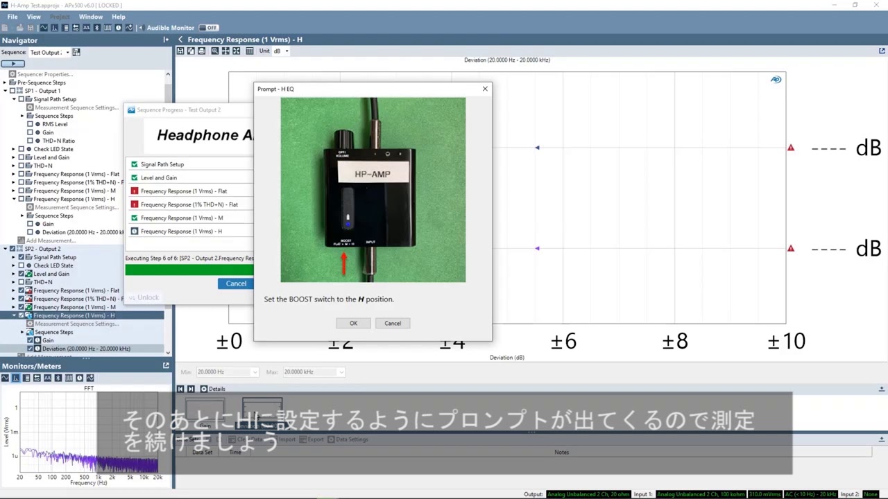888x499 pixels.
Task: Open the Window menu
Action: (91, 17)
